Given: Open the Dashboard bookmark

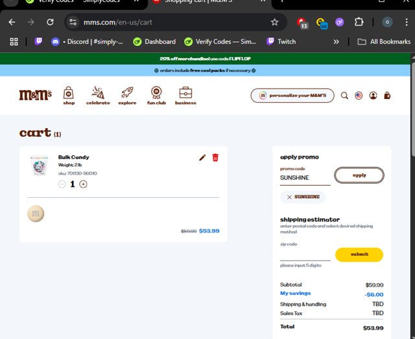Looking at the screenshot, I should 154,41.
